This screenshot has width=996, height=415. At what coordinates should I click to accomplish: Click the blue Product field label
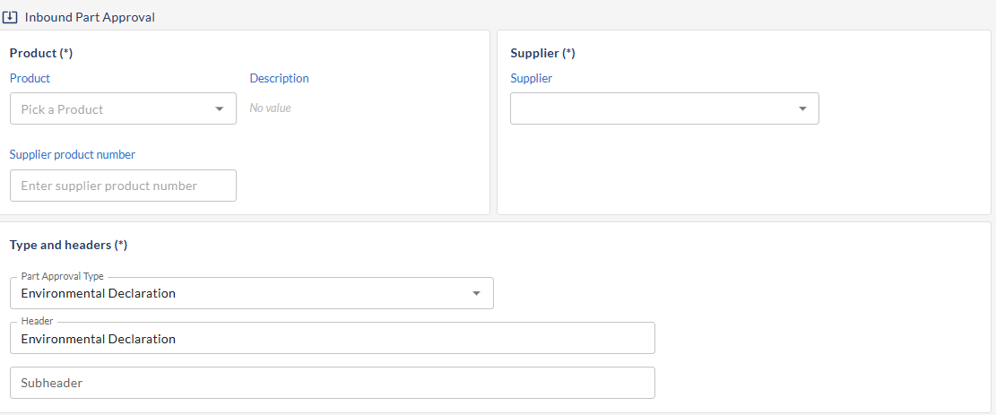(x=30, y=78)
